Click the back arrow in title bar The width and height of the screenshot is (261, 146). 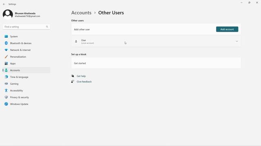4,4
